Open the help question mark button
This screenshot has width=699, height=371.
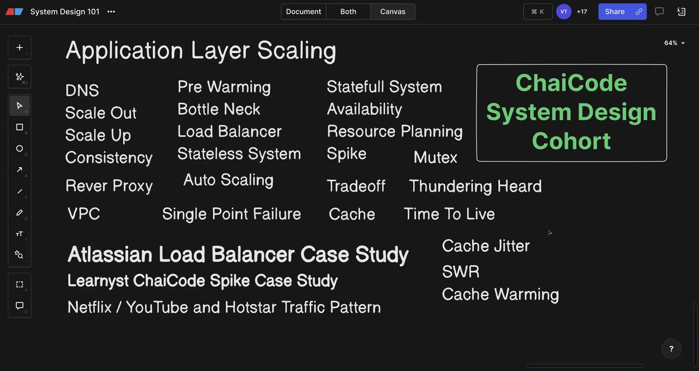coord(671,349)
